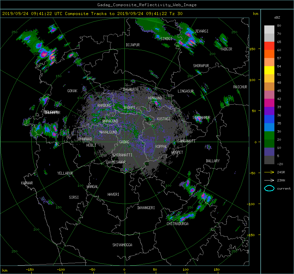This screenshot has width=294, height=274.
Task: Click the RAICHUR city label
Action: click(240, 87)
